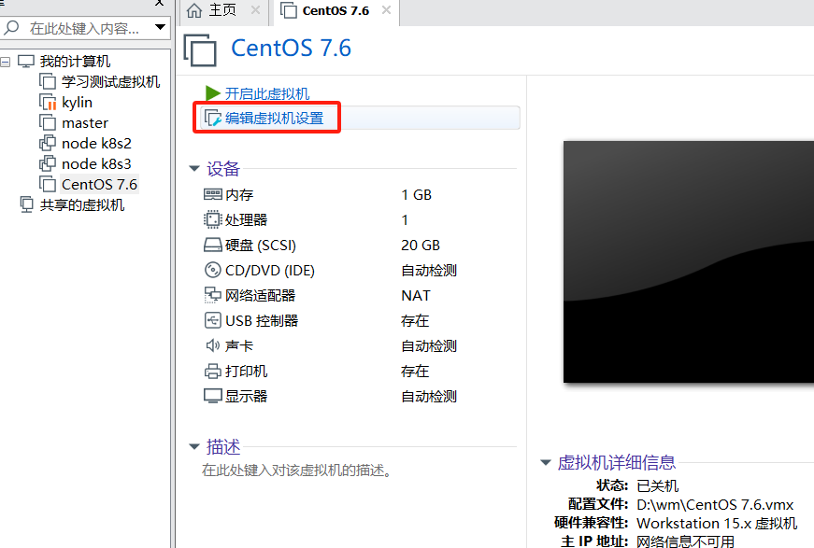This screenshot has width=814, height=548.
Task: Click the 我的计算机 computer icon
Action: tap(26, 62)
